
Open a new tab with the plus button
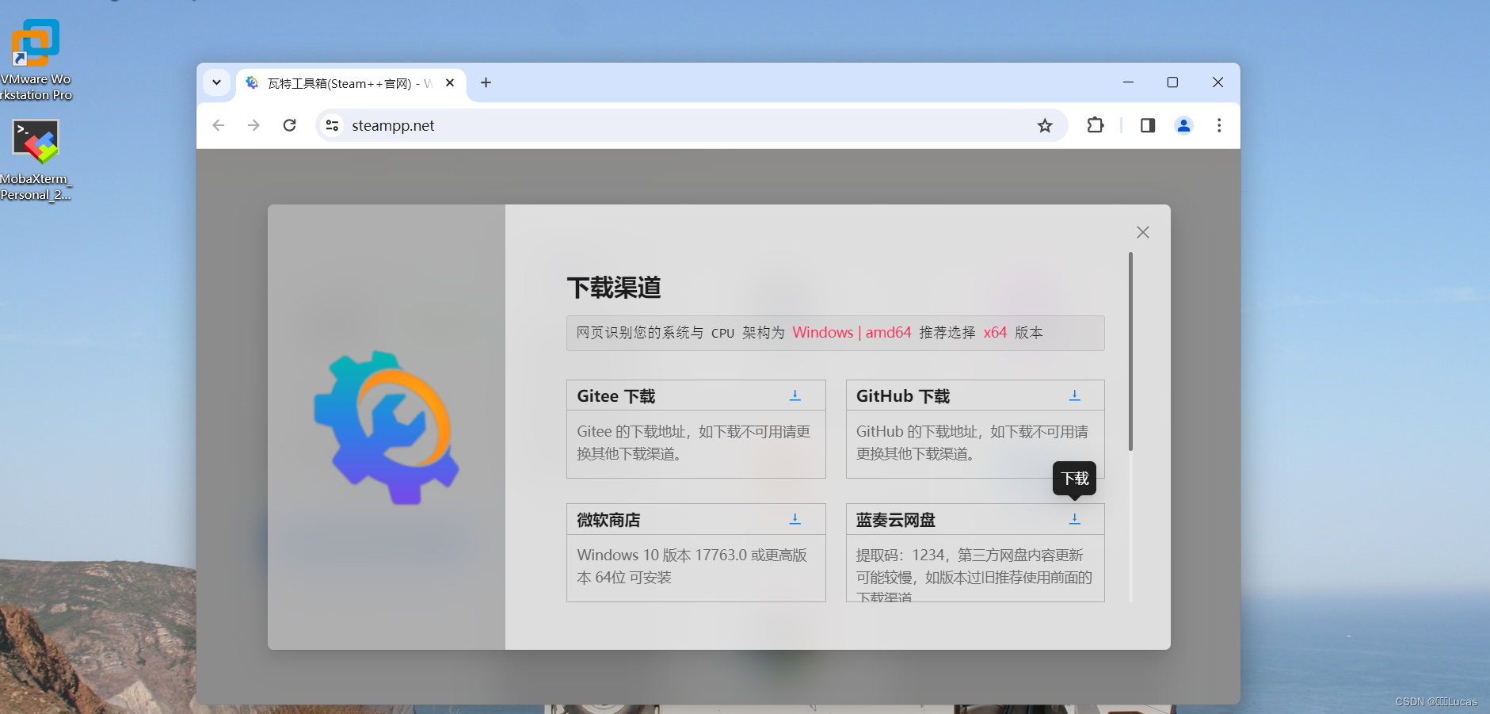pos(486,82)
